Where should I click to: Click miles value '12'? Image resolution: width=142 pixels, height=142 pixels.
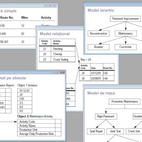click(x=23, y=26)
